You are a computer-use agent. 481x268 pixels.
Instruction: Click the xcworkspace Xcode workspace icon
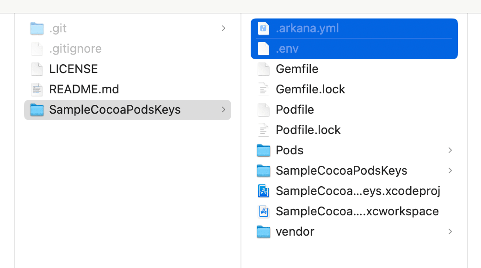pos(264,211)
